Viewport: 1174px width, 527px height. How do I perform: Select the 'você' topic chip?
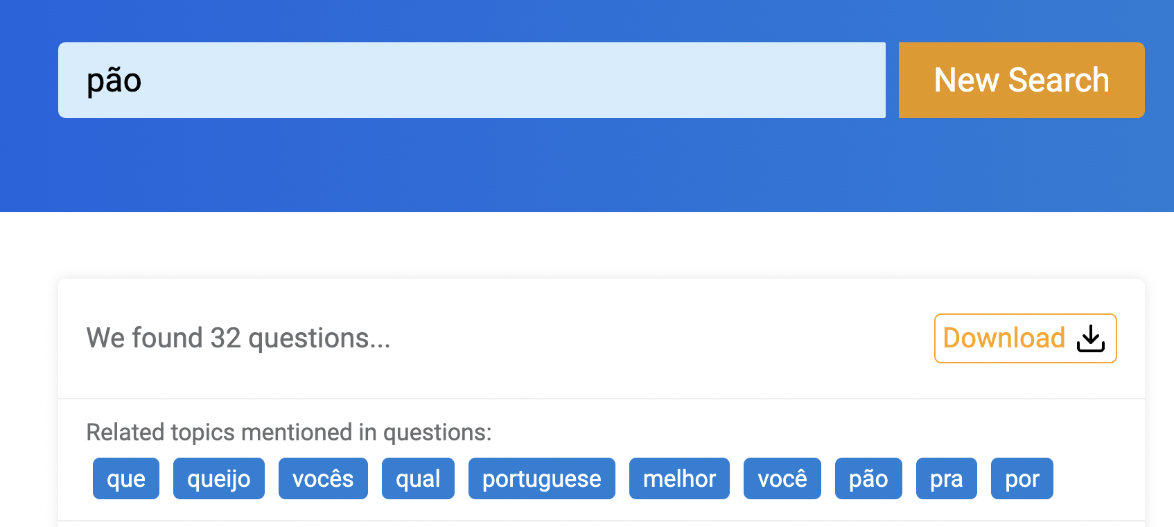pos(782,478)
